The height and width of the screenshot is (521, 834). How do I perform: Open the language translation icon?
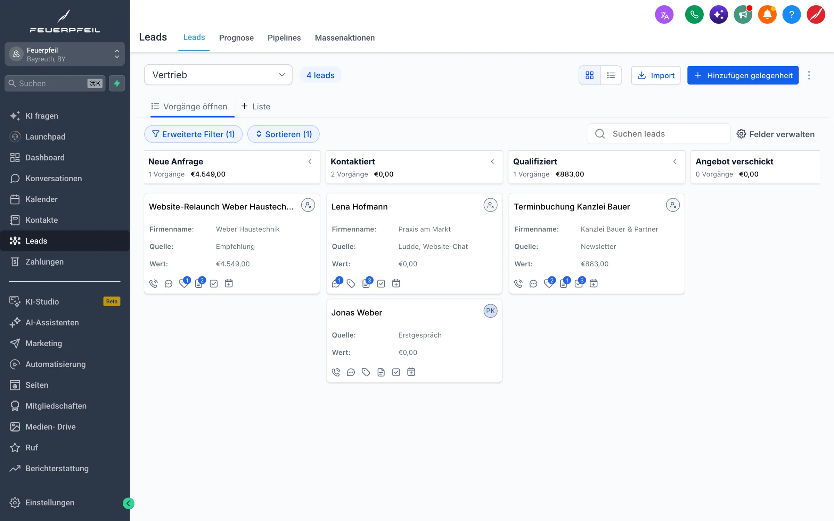664,15
